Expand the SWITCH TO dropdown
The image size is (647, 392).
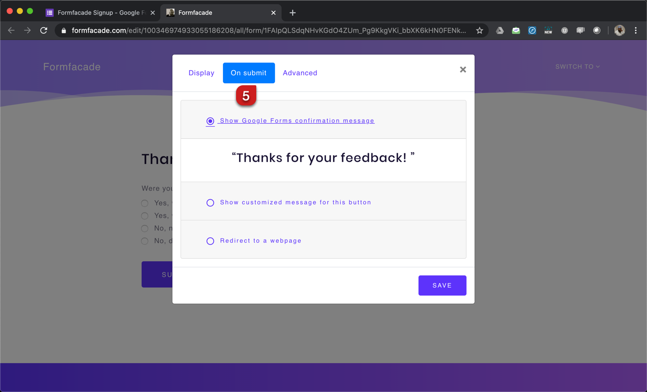click(x=577, y=66)
